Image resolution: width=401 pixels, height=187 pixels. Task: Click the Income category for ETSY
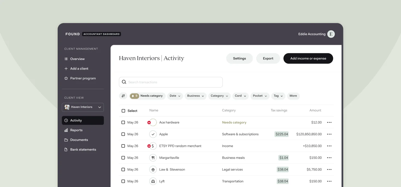(x=227, y=146)
